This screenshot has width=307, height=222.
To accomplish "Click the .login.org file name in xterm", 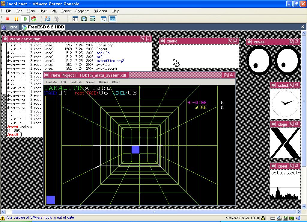I will point(104,45).
